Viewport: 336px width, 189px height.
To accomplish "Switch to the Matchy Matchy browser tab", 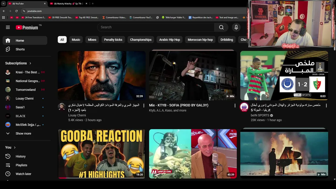I will point(68,4).
